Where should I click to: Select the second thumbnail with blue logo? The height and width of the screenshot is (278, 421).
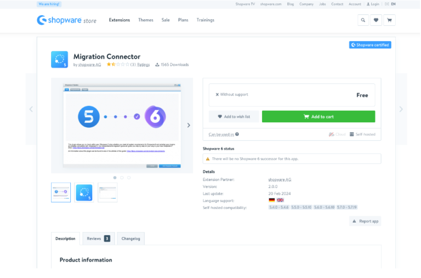[x=84, y=192]
